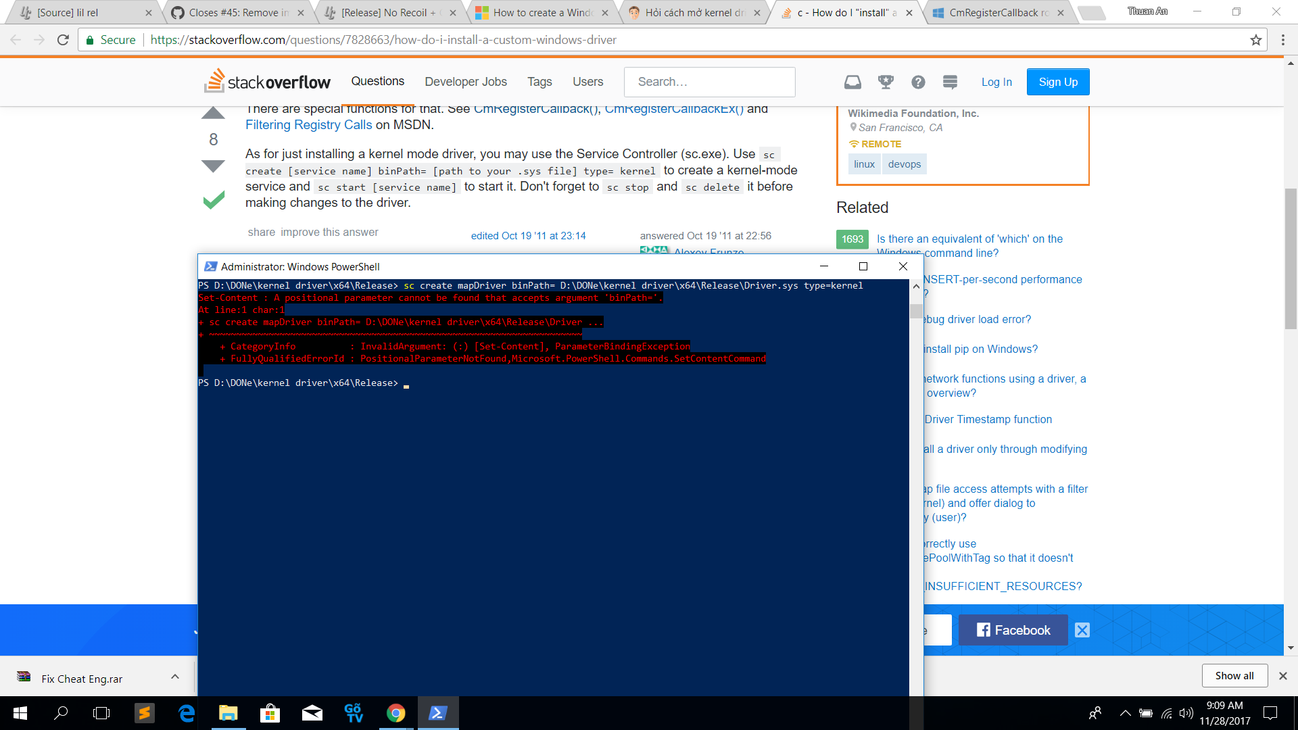This screenshot has height=730, width=1298.
Task: Open 'edited Oct 19 '11 at 23:14' history
Action: click(528, 235)
